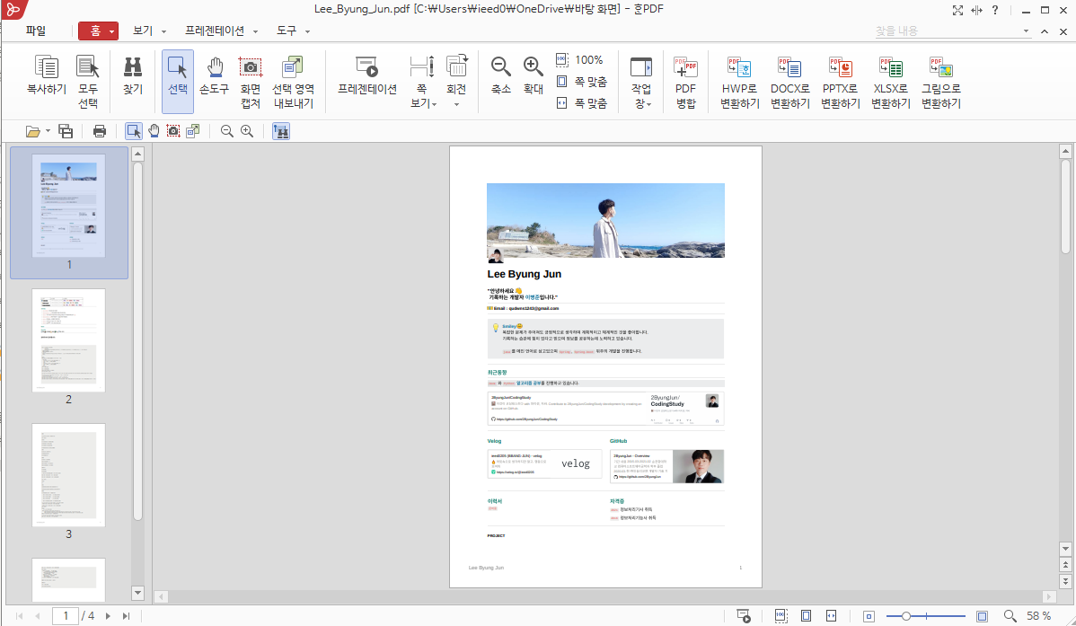Select page 1 thumbnail
Viewport: 1076px width, 626px height.
tap(68, 206)
